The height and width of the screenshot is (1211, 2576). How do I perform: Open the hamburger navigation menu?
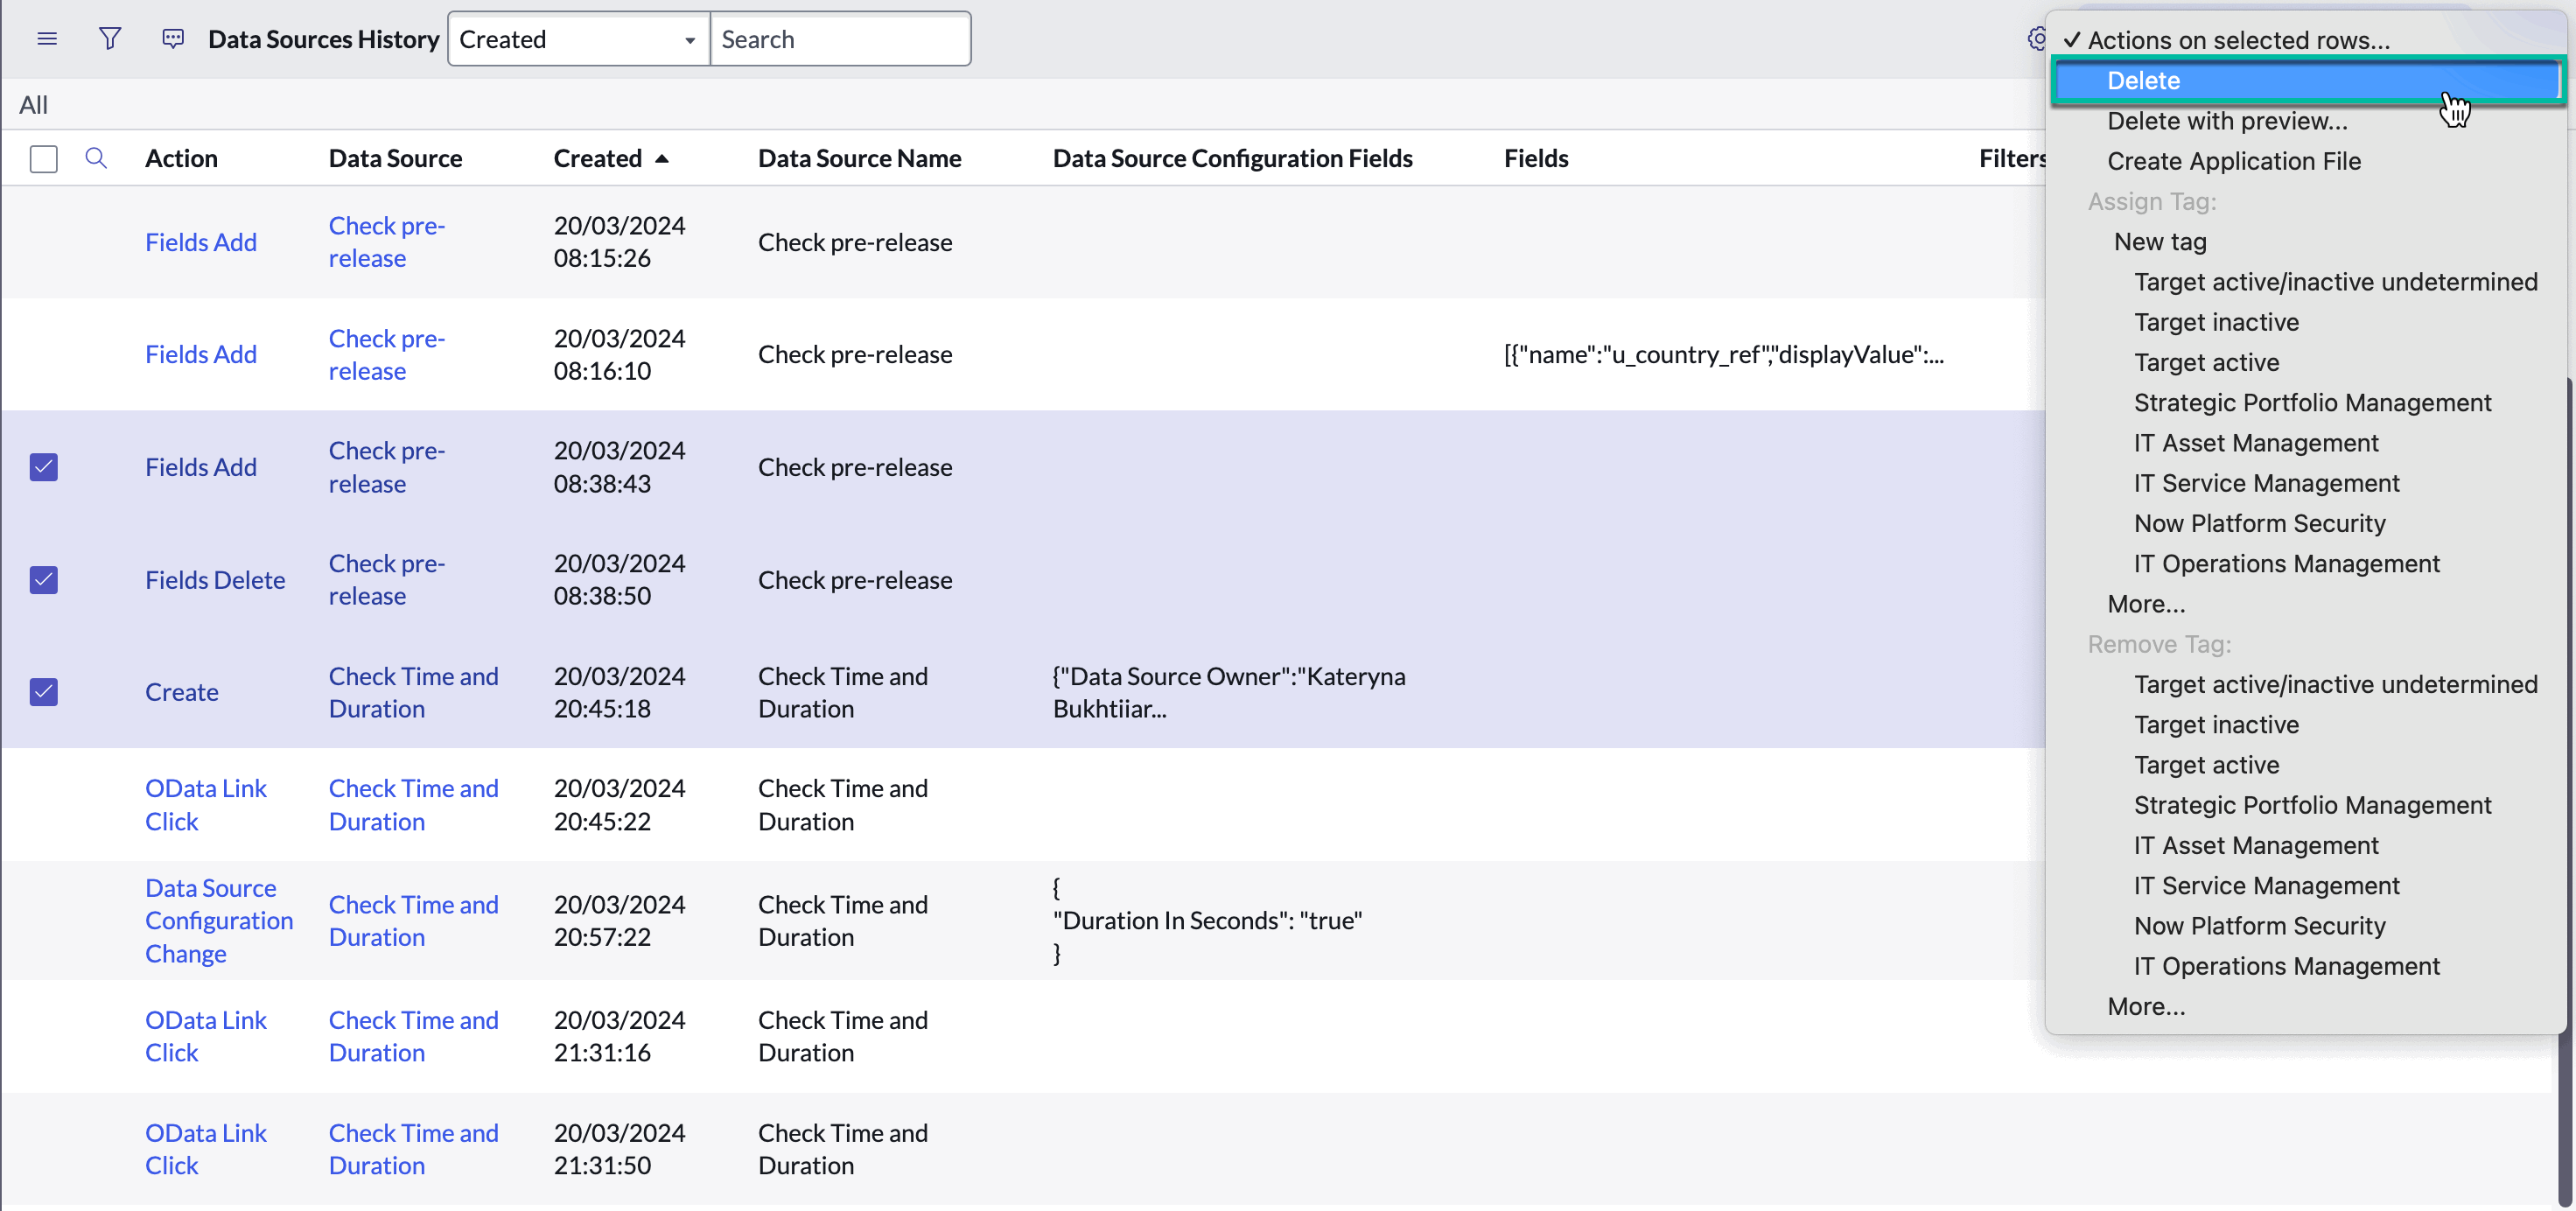(x=47, y=39)
